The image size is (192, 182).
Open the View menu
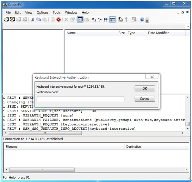click(x=28, y=12)
